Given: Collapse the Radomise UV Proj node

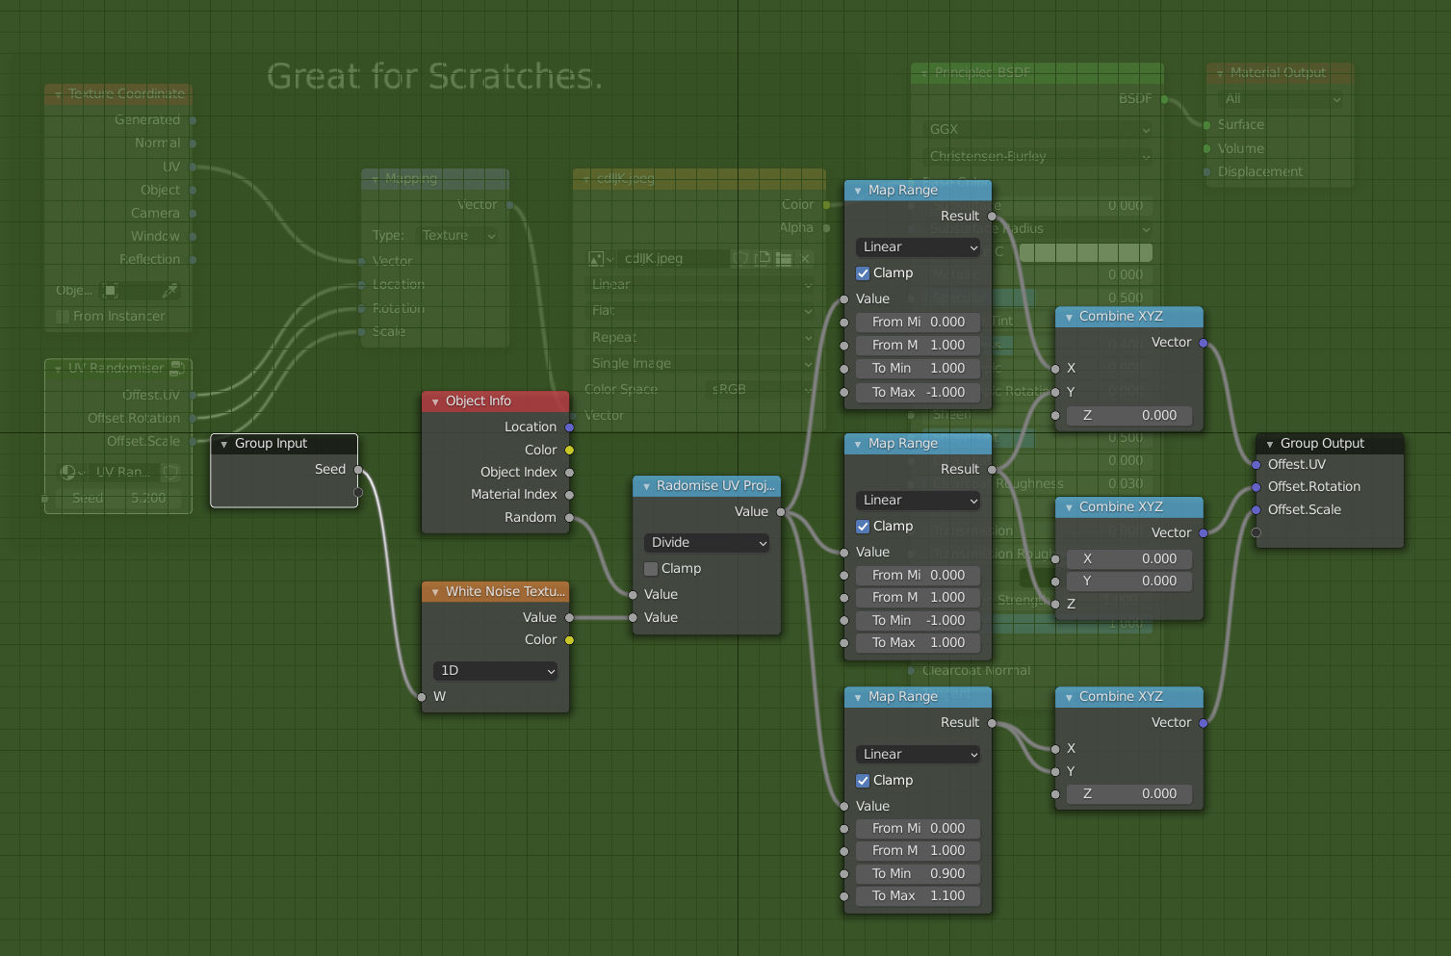Looking at the screenshot, I should (x=646, y=486).
